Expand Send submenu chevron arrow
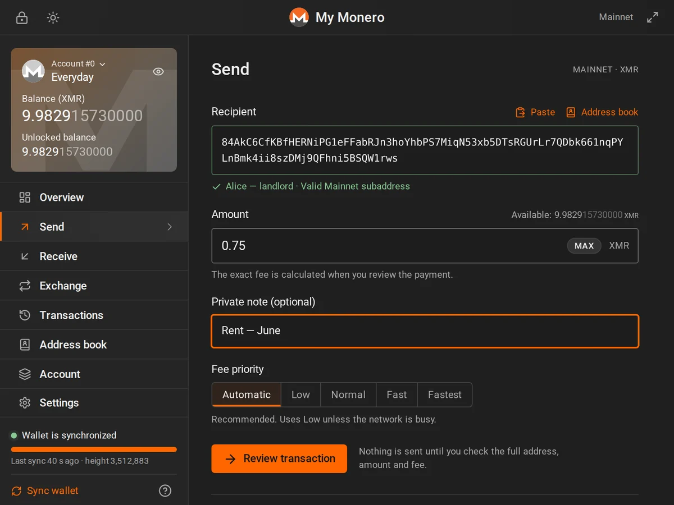This screenshot has width=674, height=505. 170,227
